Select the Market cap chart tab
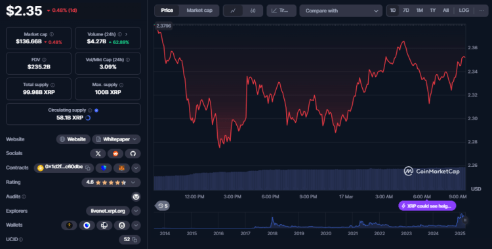The width and height of the screenshot is (492, 249). tap(199, 11)
